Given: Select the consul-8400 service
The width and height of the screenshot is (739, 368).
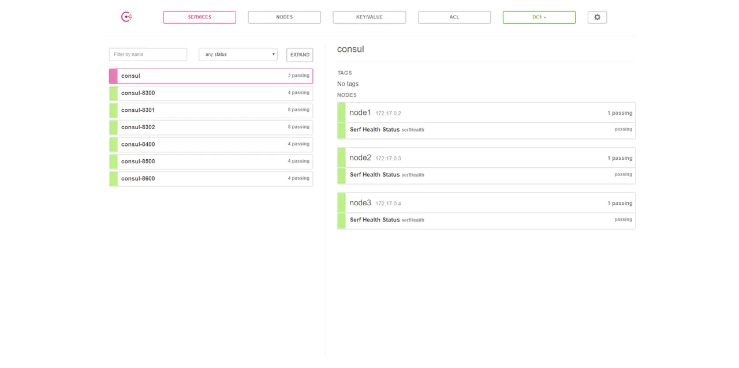Looking at the screenshot, I should click(x=211, y=144).
